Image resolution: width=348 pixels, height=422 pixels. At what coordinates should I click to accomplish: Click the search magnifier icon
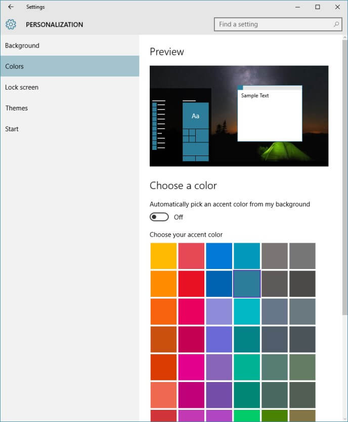click(x=336, y=24)
